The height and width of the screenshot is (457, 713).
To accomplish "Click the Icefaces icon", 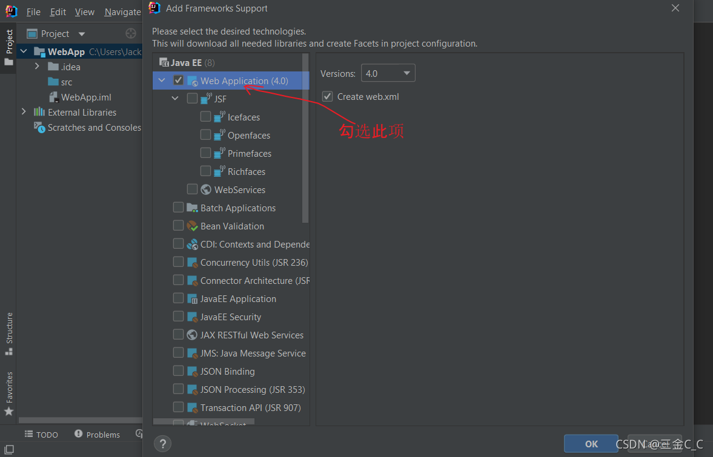I will coord(220,117).
